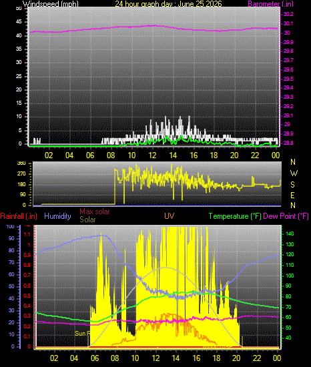Click 0.2 on the red rainfall axis

pyautogui.click(x=27, y=326)
